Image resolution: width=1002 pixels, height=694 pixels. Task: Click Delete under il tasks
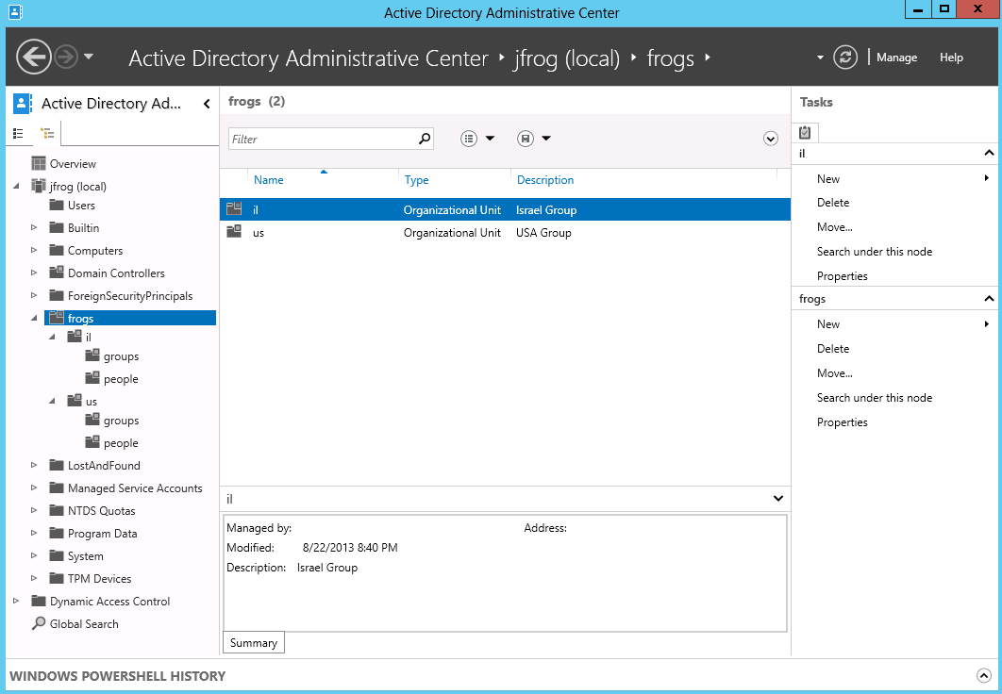pyautogui.click(x=833, y=203)
